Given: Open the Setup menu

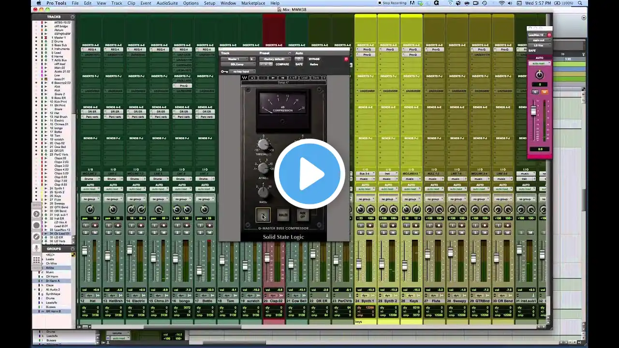Looking at the screenshot, I should click(x=209, y=3).
